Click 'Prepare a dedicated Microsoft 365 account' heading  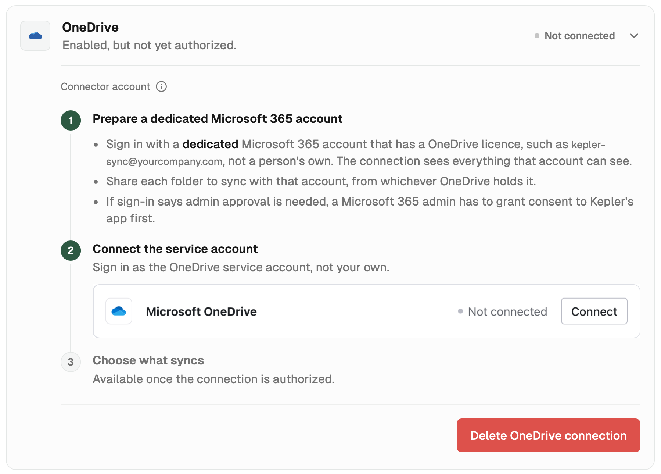(218, 119)
